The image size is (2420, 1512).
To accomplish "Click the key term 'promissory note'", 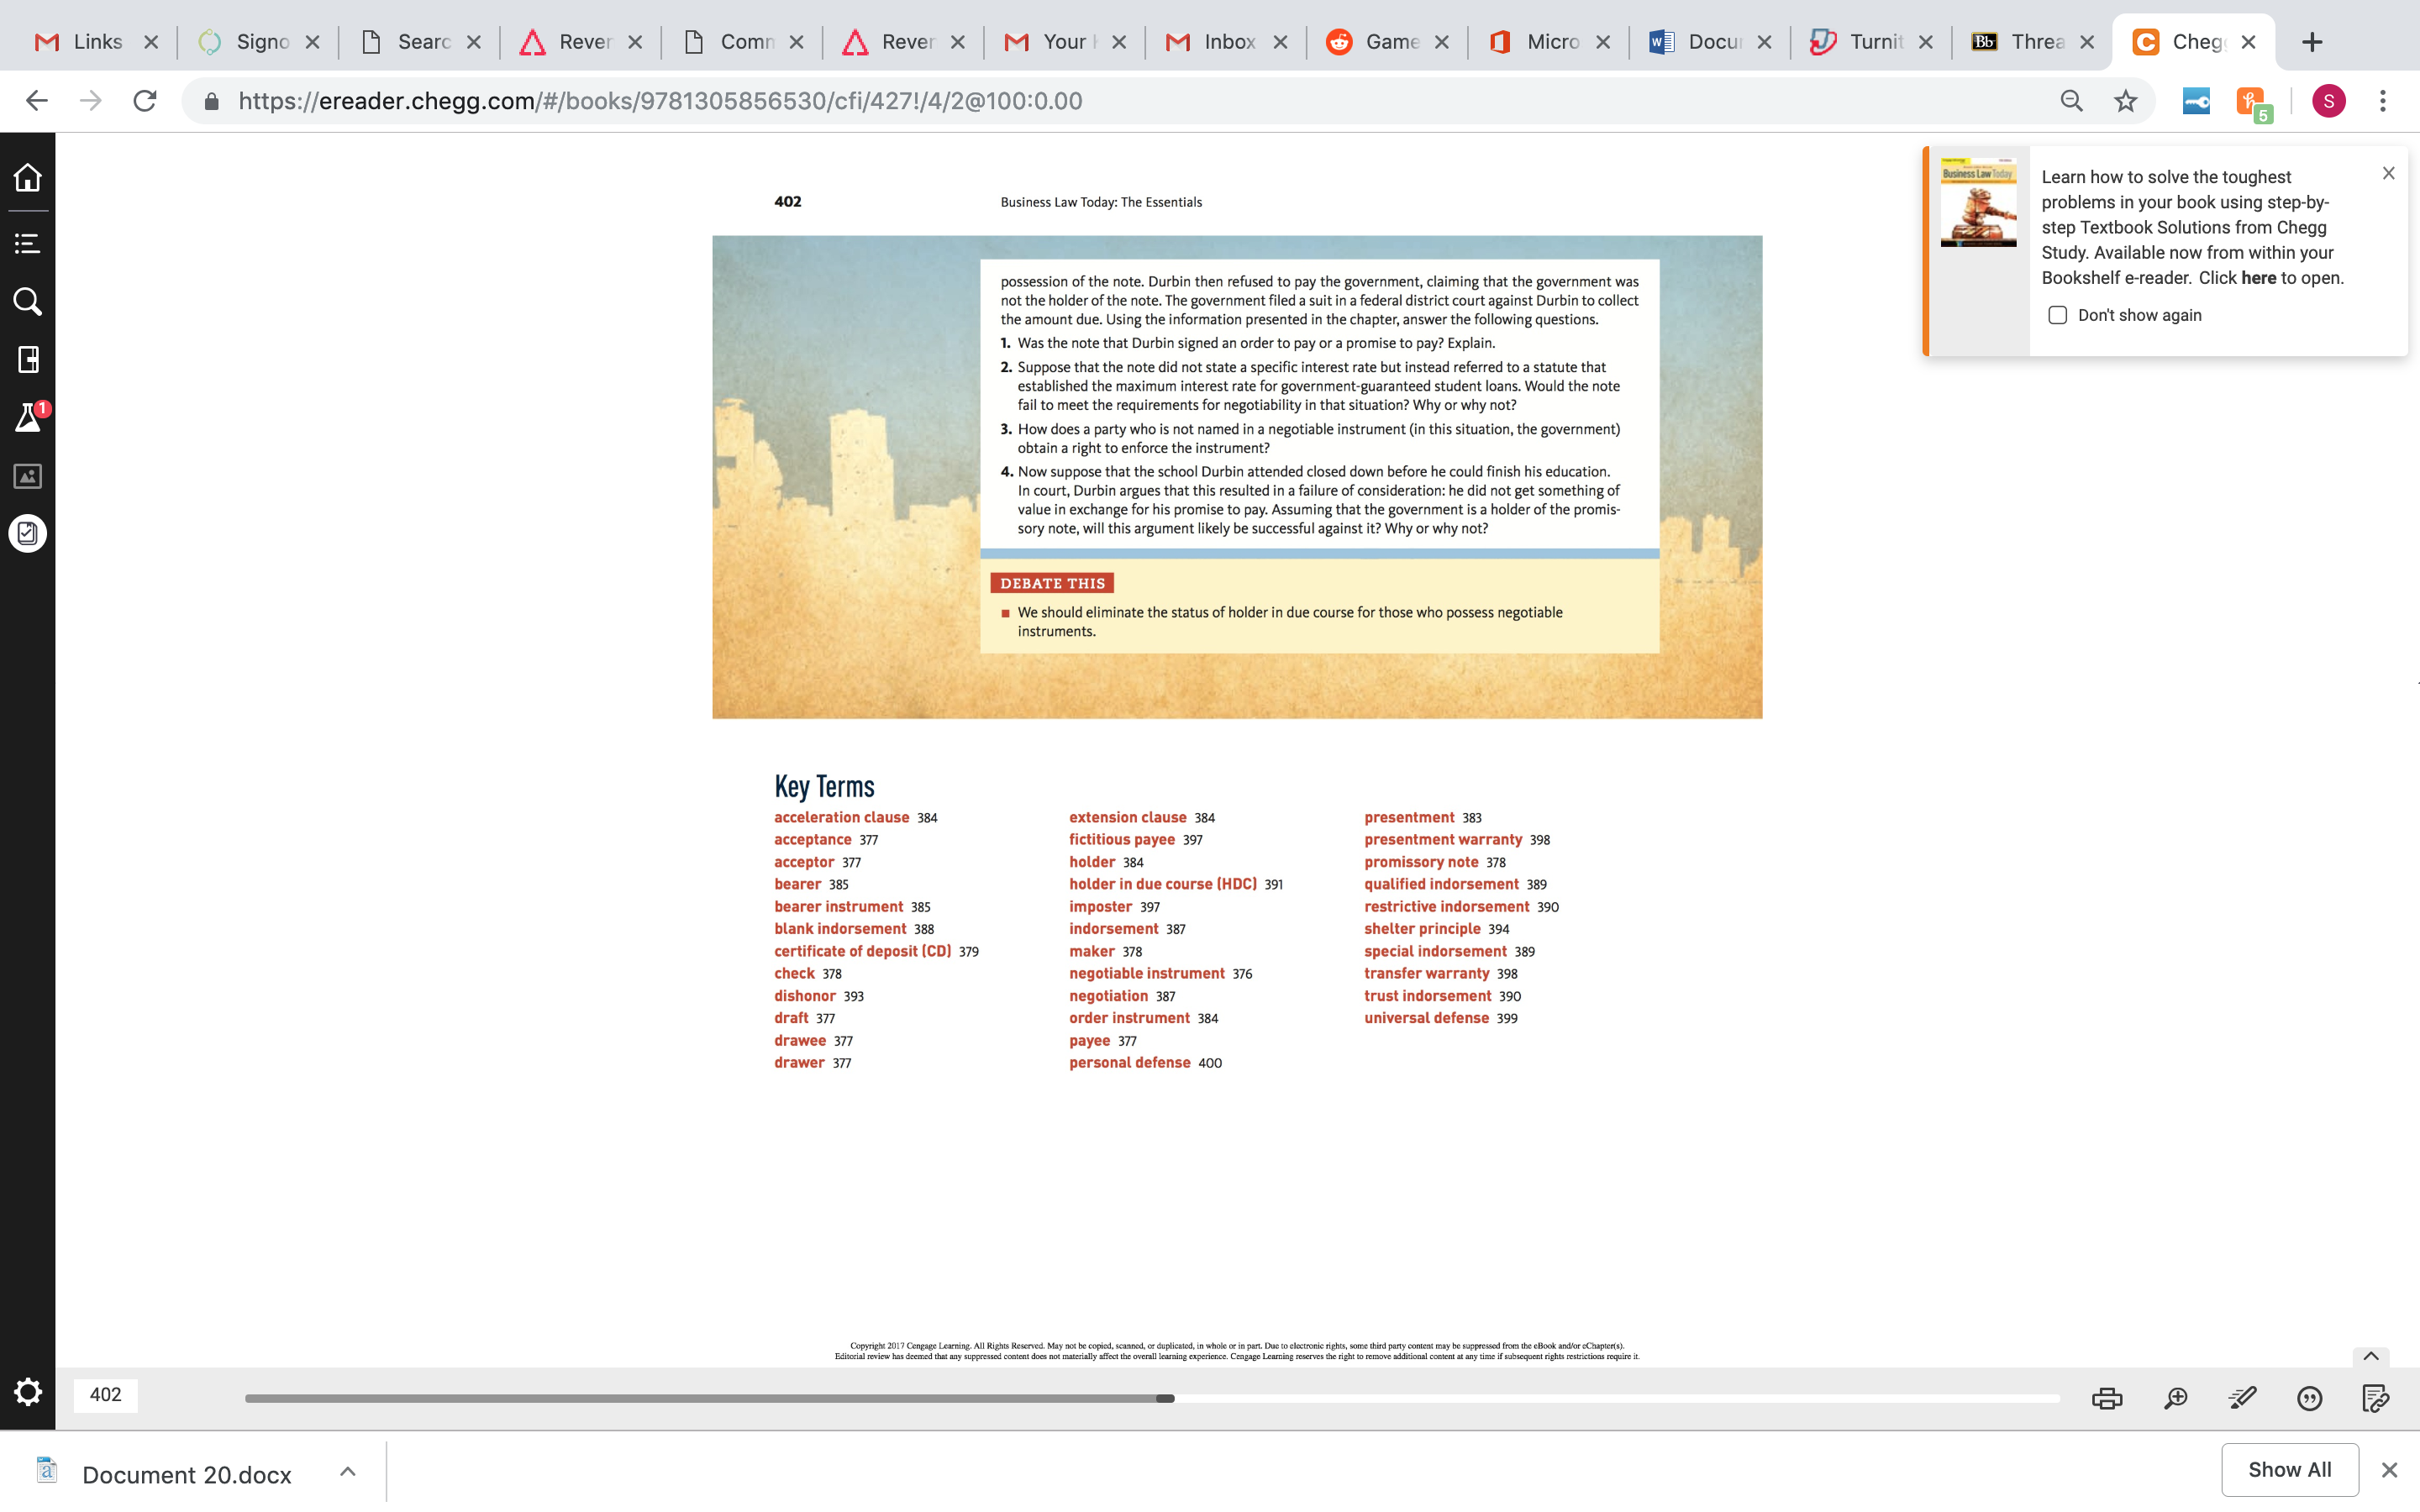I will (x=1421, y=862).
